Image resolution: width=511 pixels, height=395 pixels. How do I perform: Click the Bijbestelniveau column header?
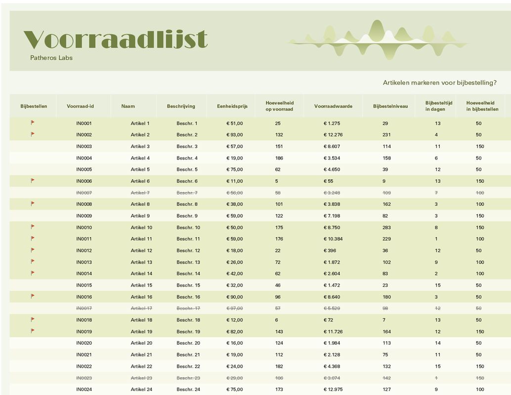pyautogui.click(x=390, y=106)
